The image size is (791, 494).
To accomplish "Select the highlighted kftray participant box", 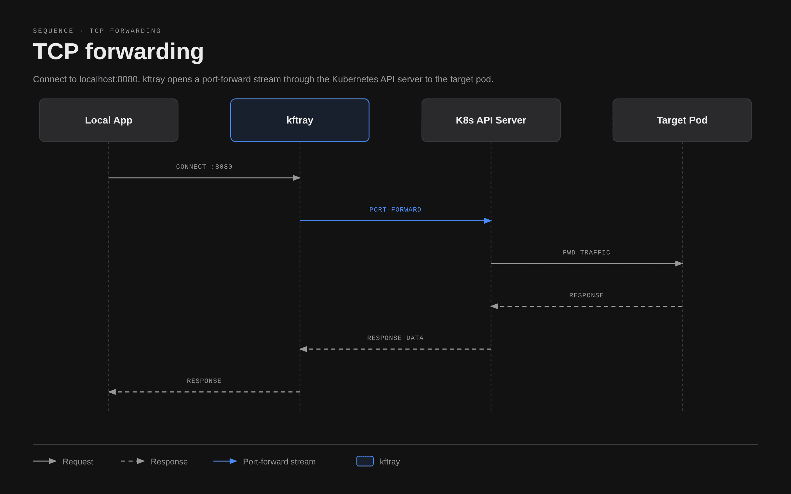I will [x=300, y=120].
